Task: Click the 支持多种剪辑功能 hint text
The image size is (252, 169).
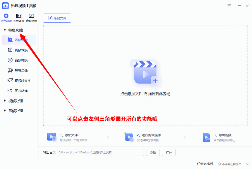Action: [148, 140]
